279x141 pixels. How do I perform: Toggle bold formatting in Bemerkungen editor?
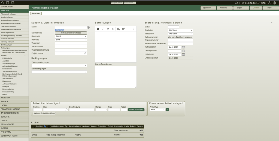coord(98,29)
